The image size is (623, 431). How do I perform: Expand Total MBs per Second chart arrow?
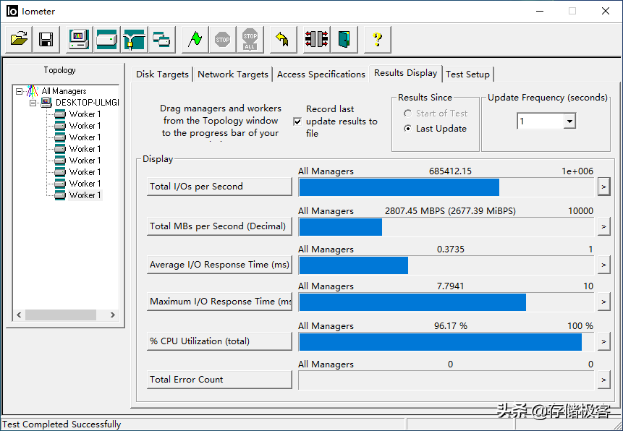pyautogui.click(x=604, y=226)
